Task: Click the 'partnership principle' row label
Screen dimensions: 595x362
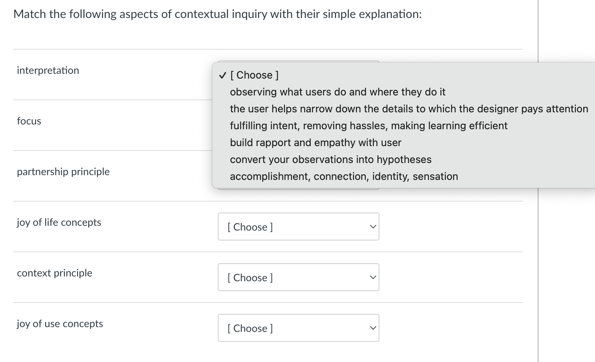Action: (x=63, y=172)
